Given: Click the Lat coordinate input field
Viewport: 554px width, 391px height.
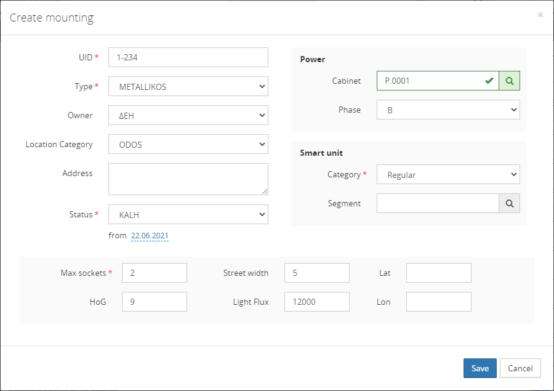Looking at the screenshot, I should point(438,273).
